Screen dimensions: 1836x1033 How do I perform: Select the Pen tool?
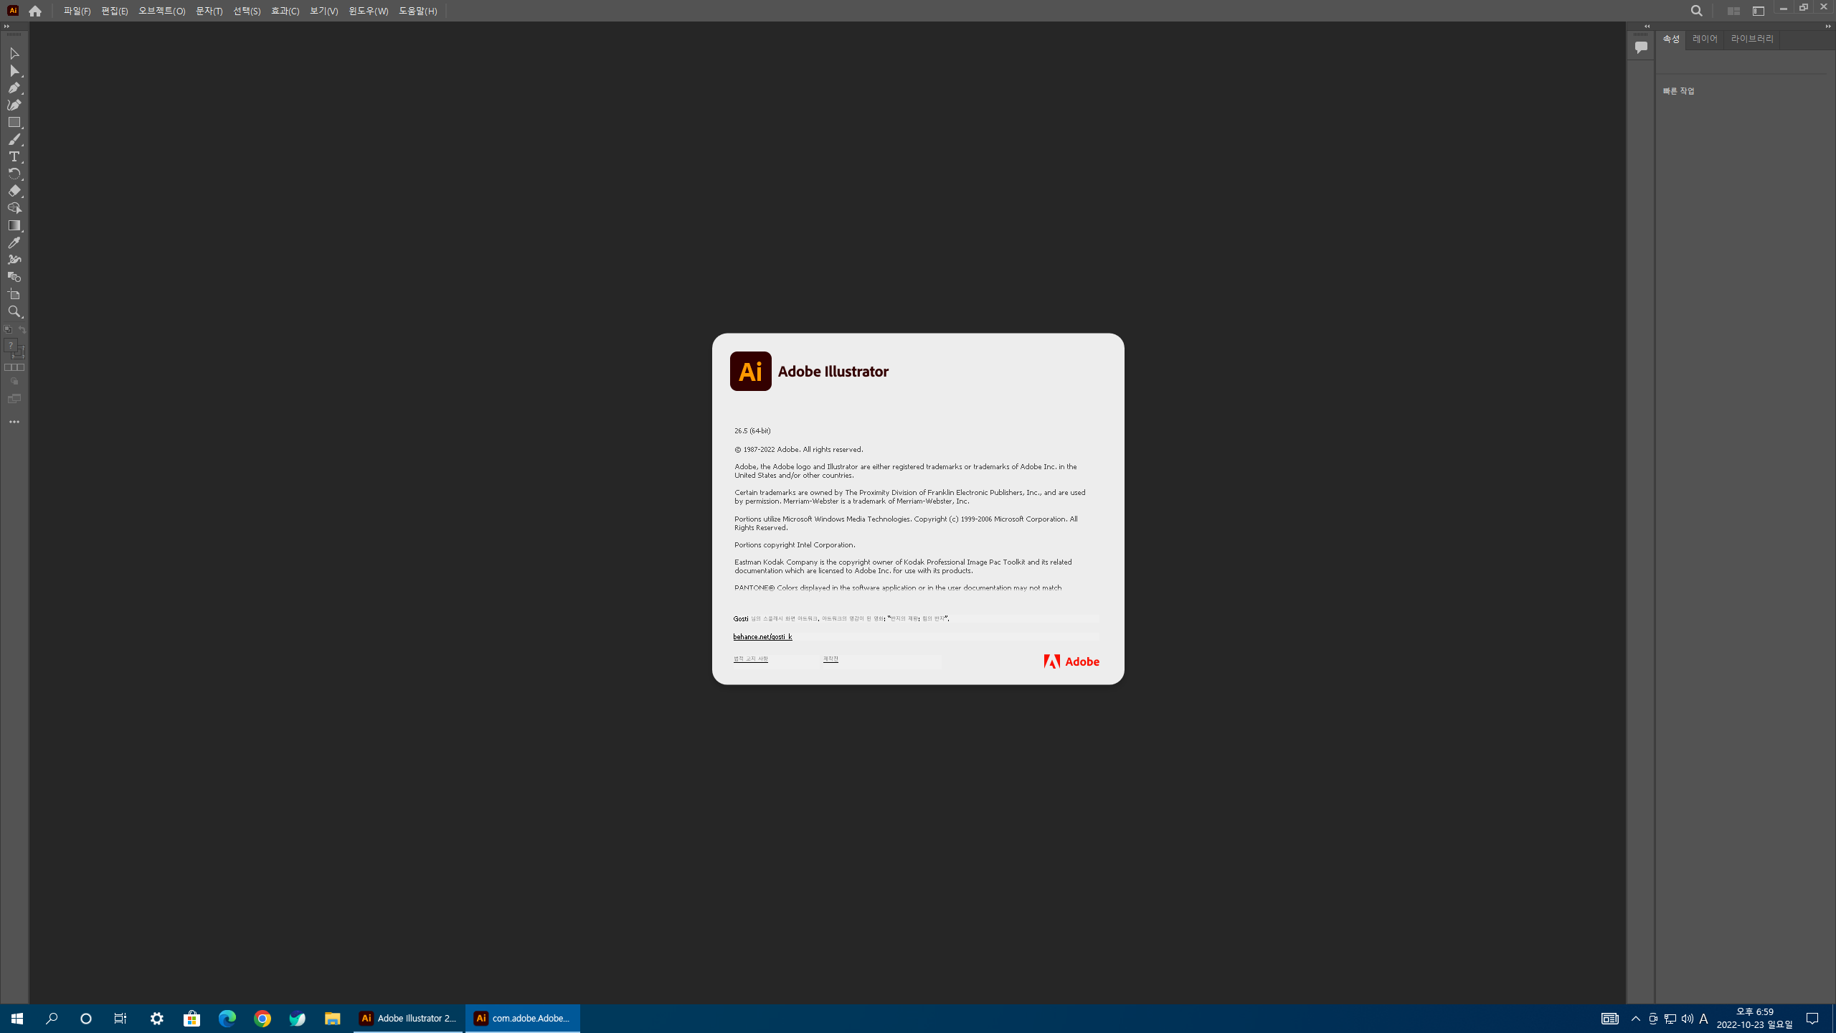[x=14, y=88]
